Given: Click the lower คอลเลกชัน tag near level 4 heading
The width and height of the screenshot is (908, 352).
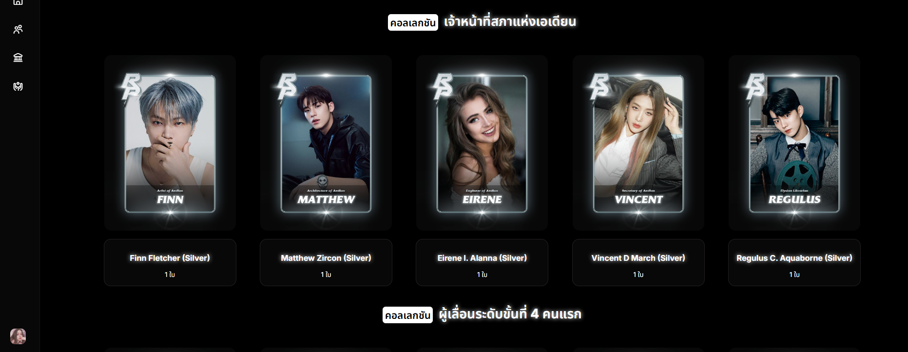Looking at the screenshot, I should click(x=407, y=315).
